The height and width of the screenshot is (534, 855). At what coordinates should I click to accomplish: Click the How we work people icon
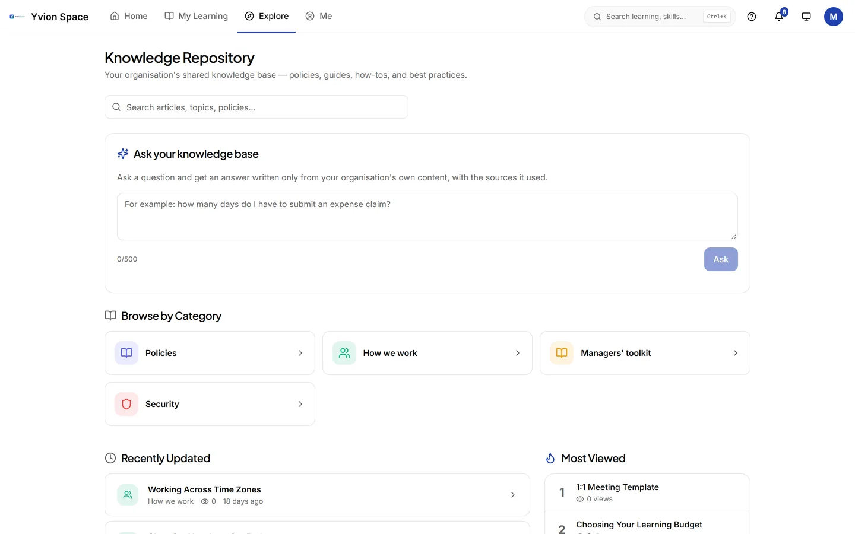click(344, 353)
